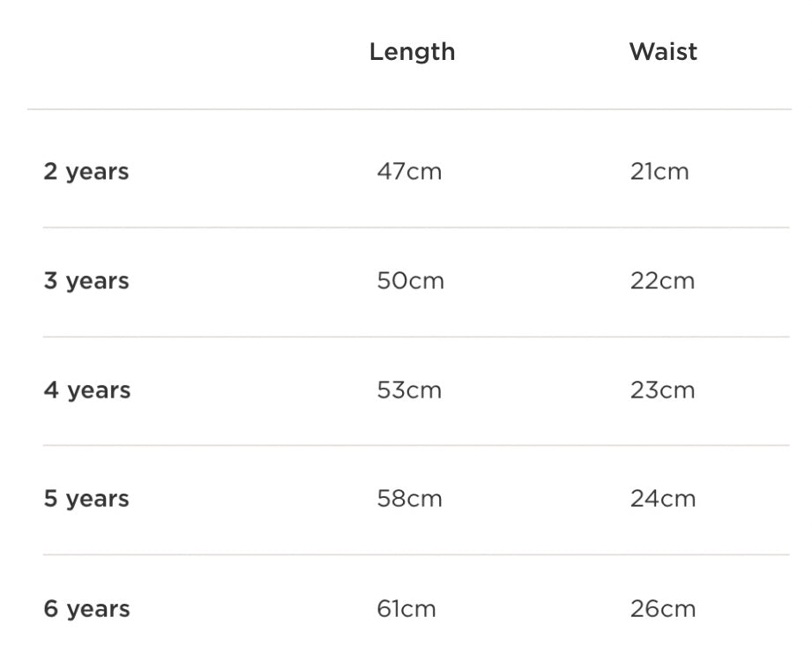Click the 23cm waist value

point(662,390)
